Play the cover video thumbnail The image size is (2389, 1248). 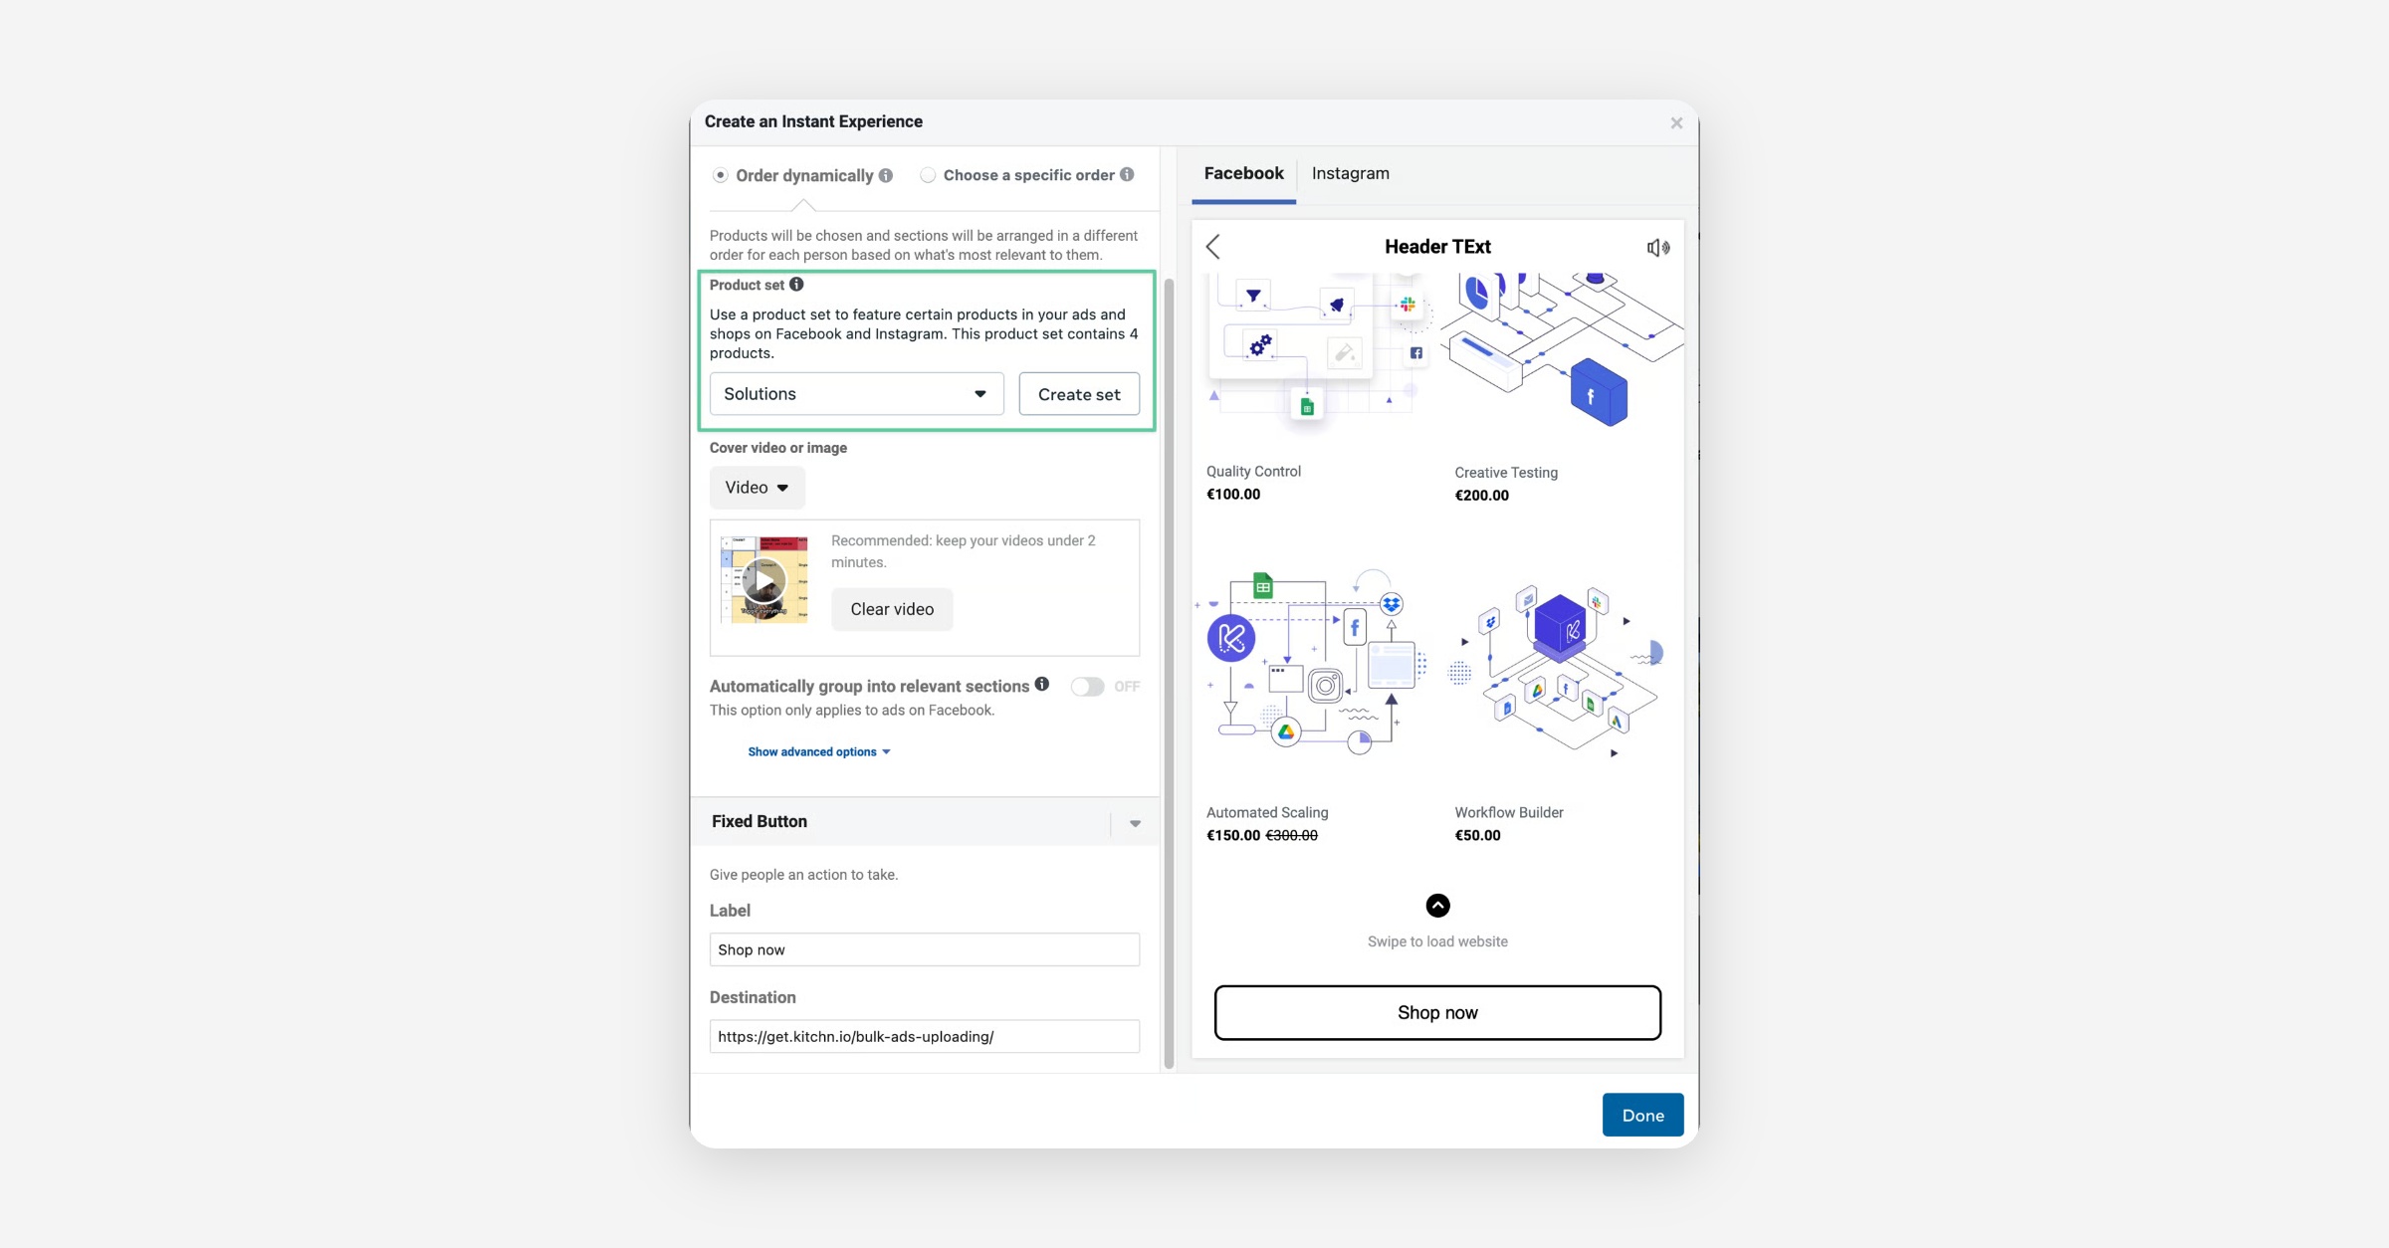[764, 581]
